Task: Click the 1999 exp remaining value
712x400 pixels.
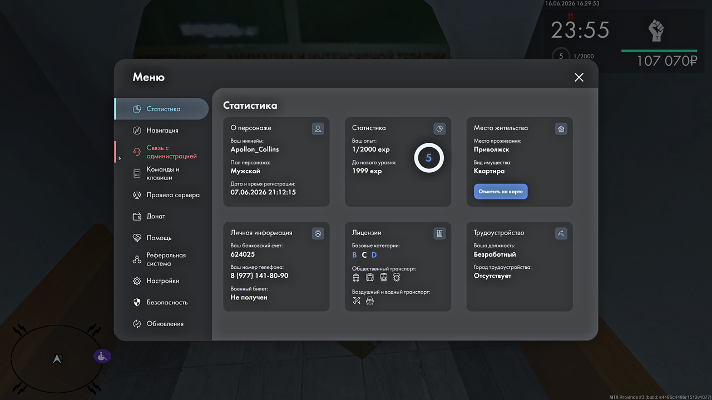Action: click(x=367, y=171)
